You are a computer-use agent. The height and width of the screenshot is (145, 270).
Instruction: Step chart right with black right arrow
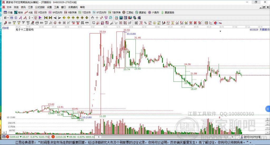click(x=60, y=18)
